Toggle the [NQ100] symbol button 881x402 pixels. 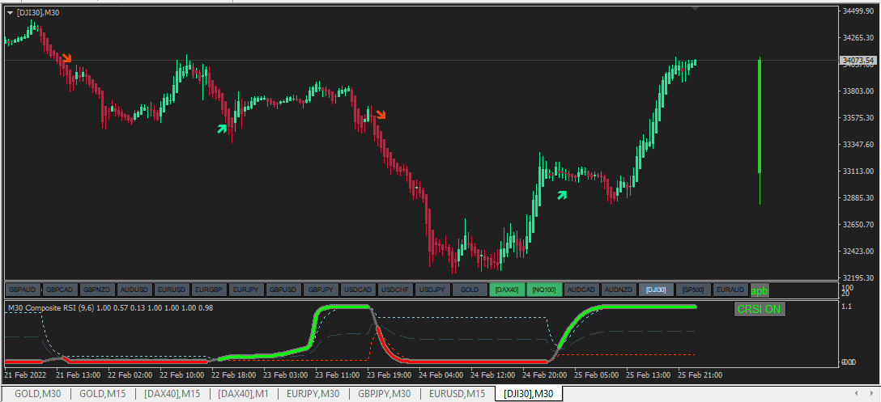tap(544, 290)
